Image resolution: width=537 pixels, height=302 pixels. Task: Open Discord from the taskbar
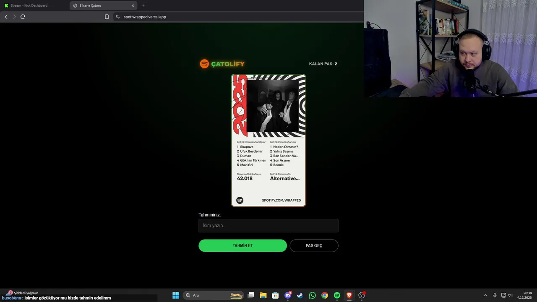288,295
